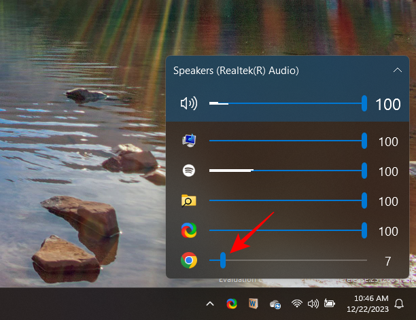The height and width of the screenshot is (320, 416).
Task: Open the clock showing 10:46 AM
Action: point(371,304)
